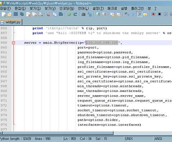Open the 플러그인 menu
172x142 pixels.
point(137,9)
